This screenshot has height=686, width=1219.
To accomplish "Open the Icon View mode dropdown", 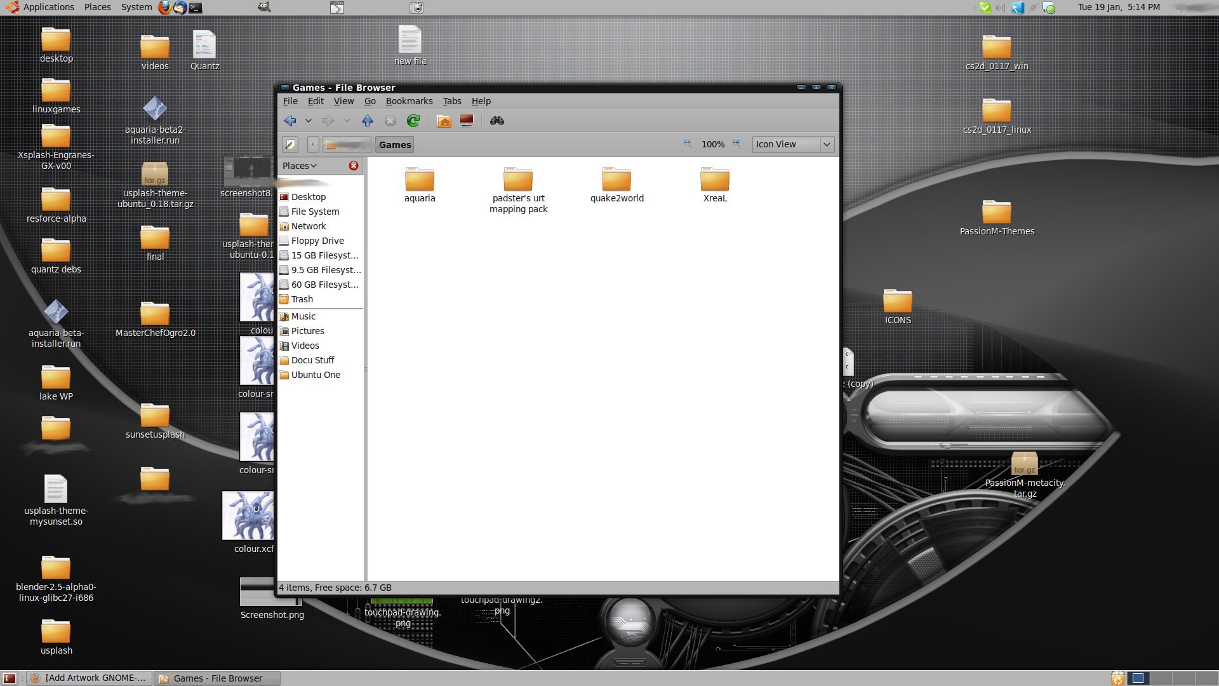I will point(793,145).
